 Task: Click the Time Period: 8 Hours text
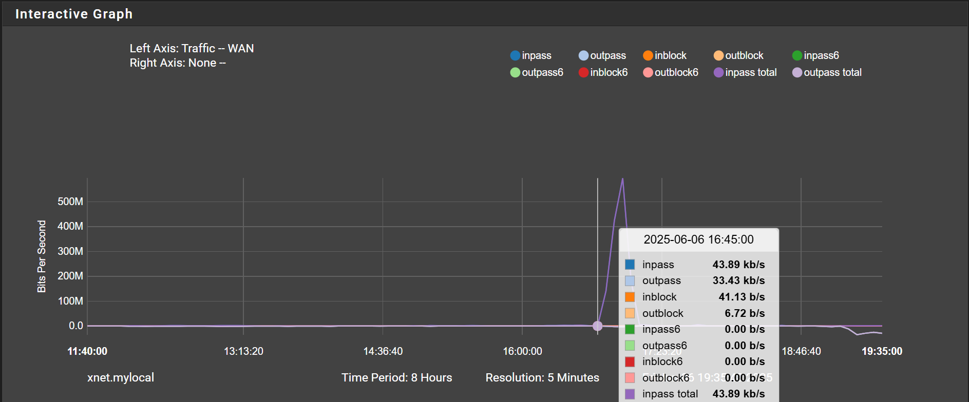397,377
